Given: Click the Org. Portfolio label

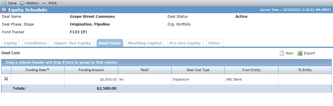Looking at the screenshot, I should [179, 24].
